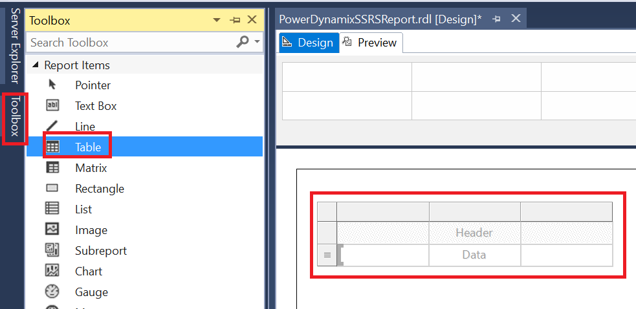
Task: Select the first column handle of the table
Action: (x=383, y=211)
